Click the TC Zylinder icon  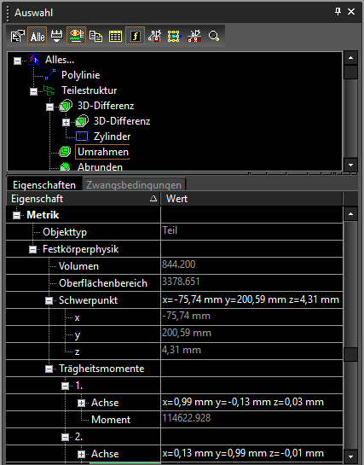point(82,137)
